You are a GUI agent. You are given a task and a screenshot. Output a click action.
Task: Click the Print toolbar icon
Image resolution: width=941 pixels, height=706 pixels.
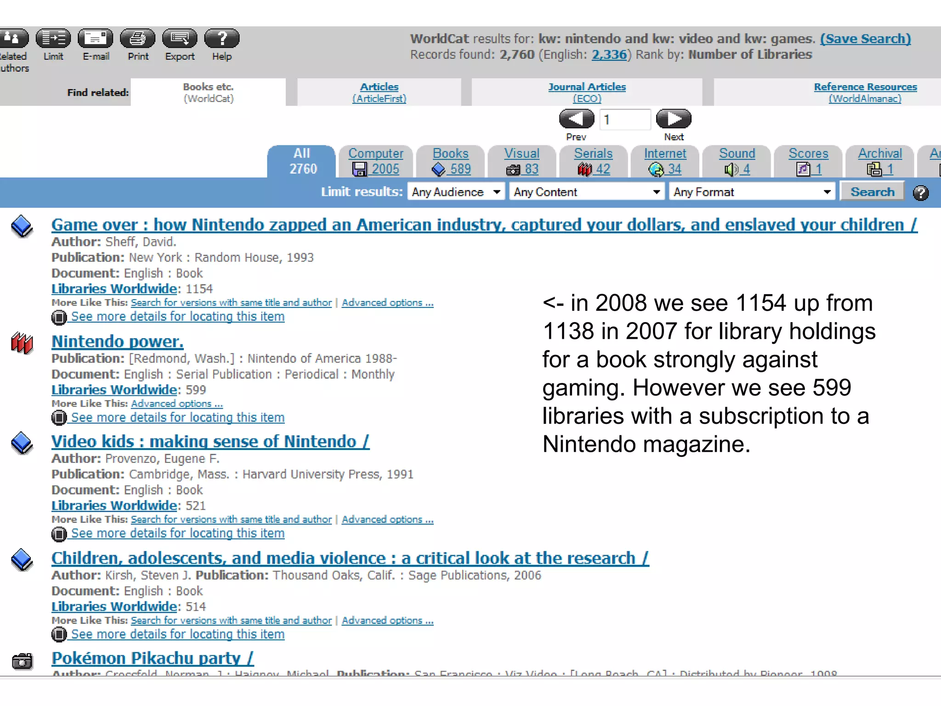click(x=138, y=39)
